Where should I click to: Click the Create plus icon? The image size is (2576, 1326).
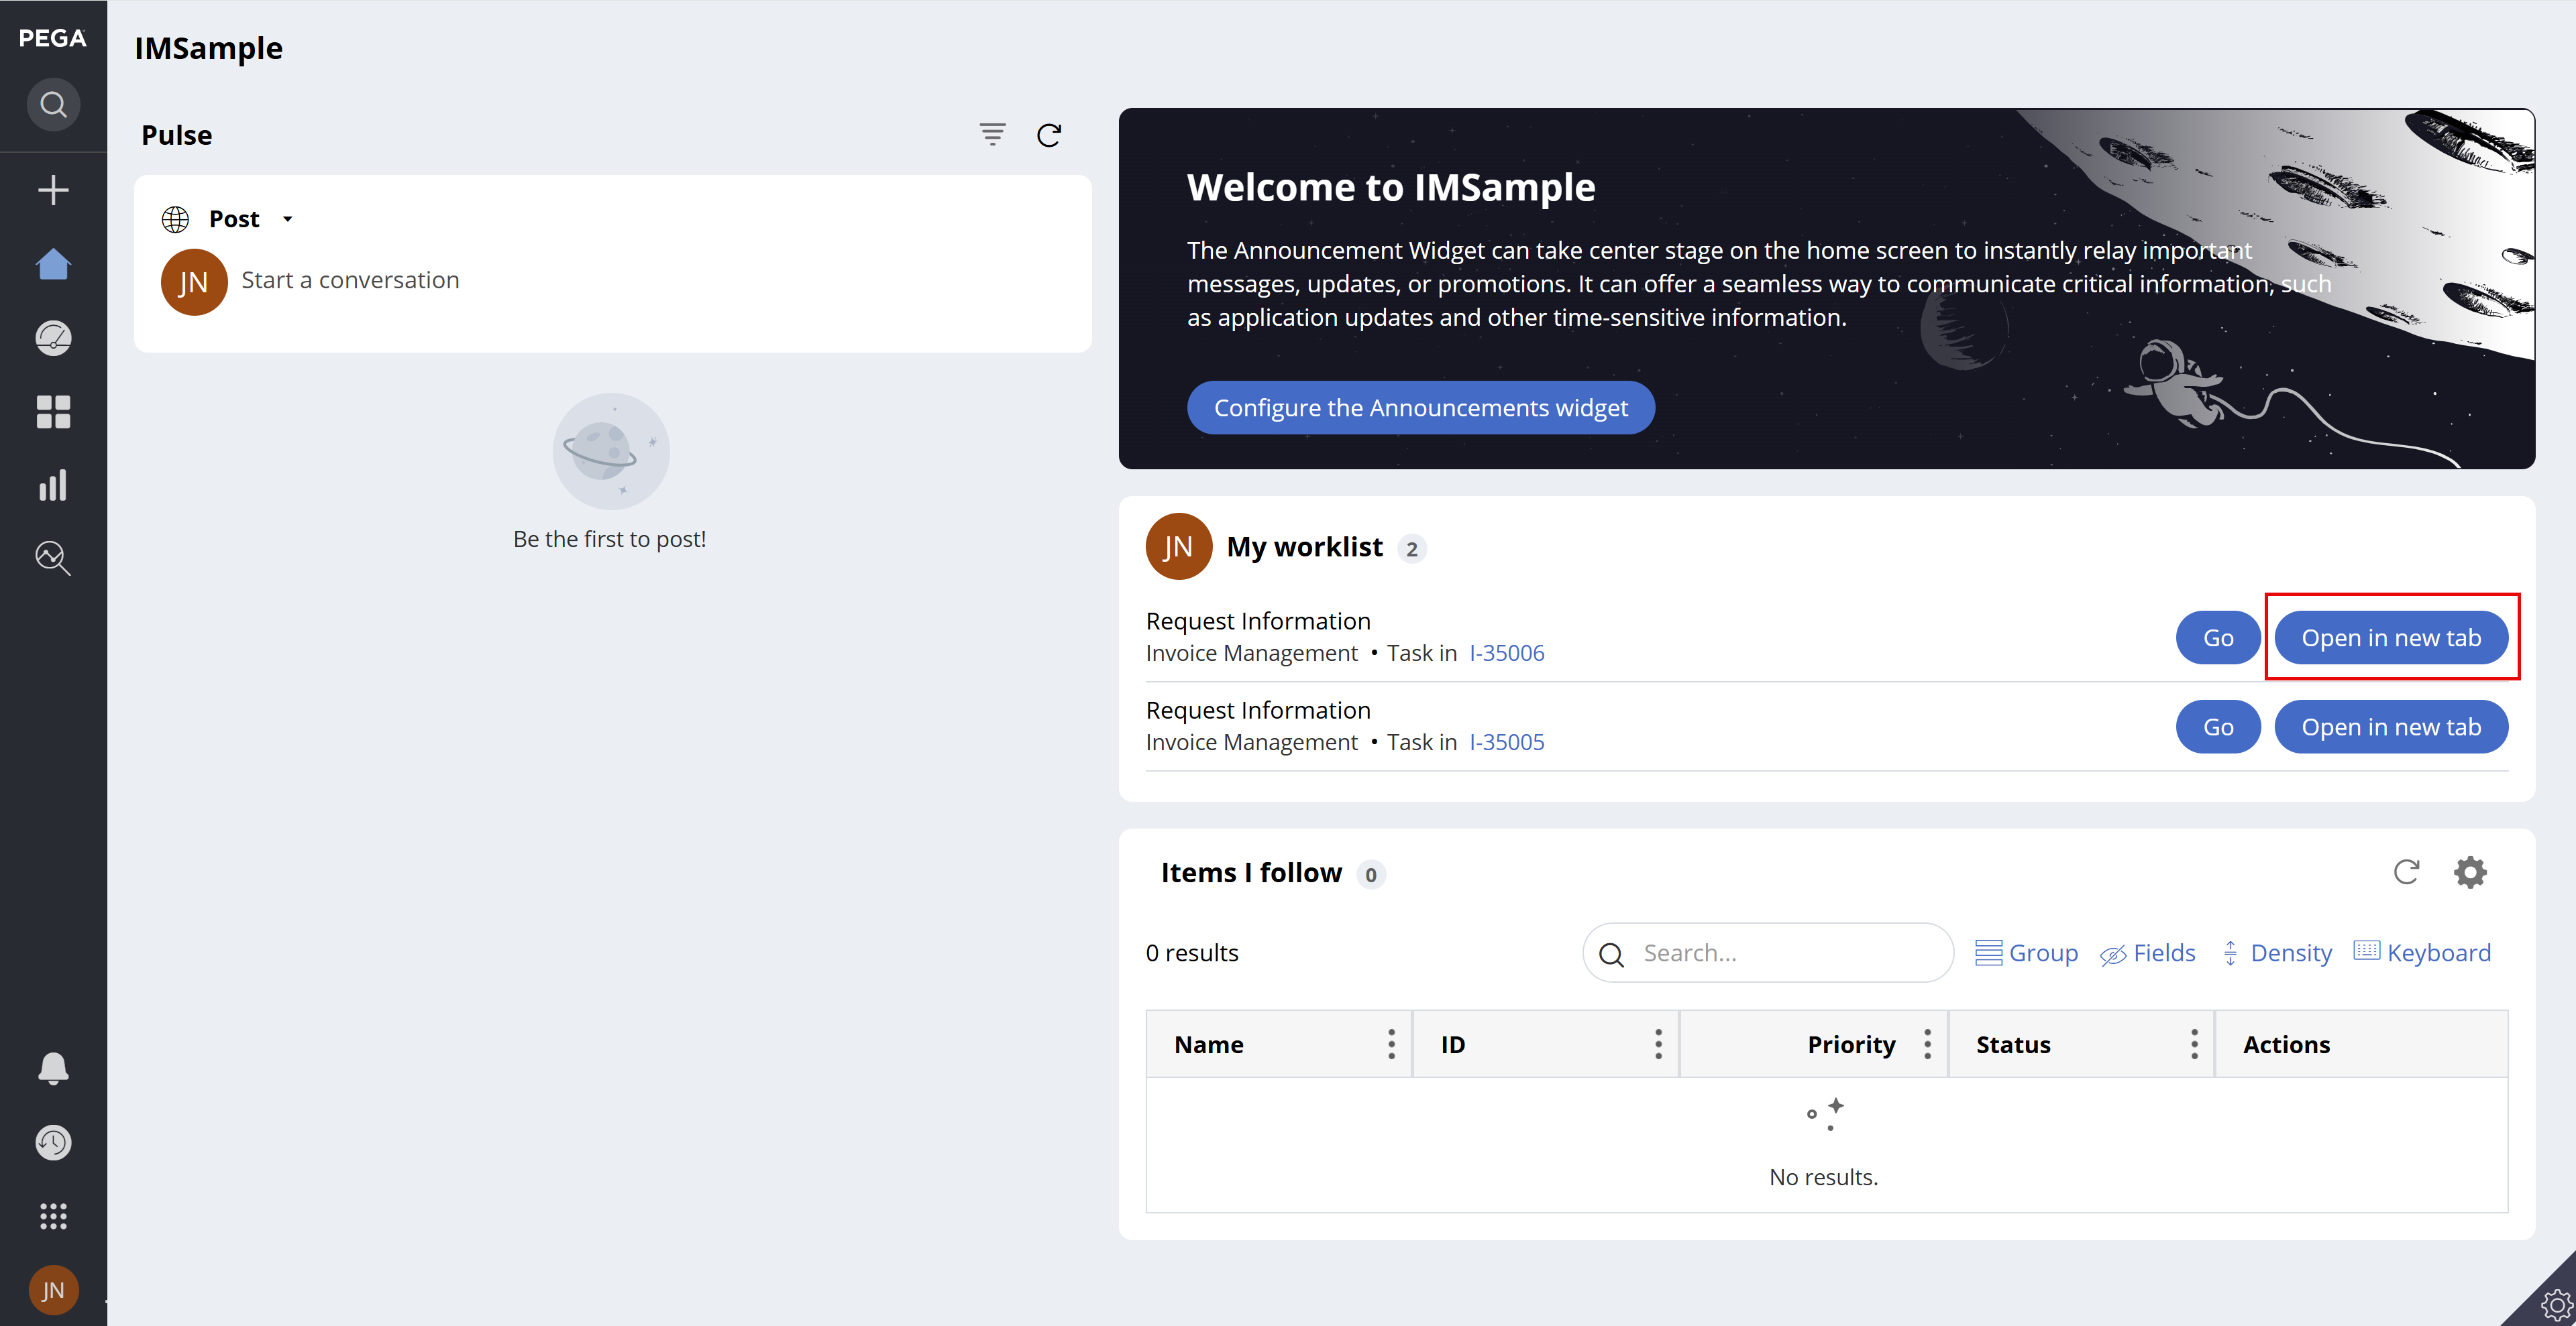pos(53,190)
